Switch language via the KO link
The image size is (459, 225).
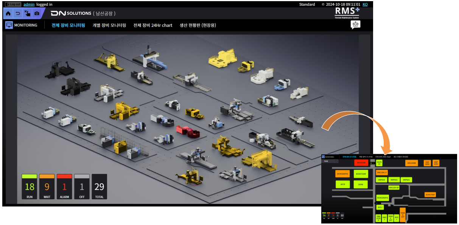[x=365, y=5]
